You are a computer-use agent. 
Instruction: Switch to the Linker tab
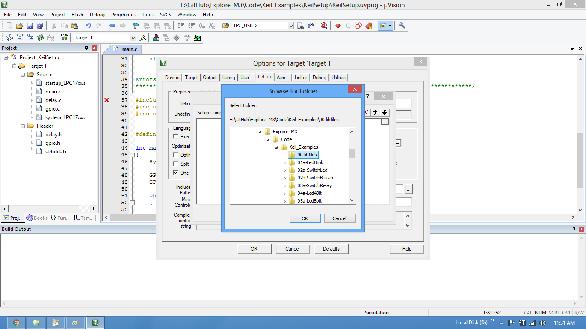[x=301, y=78]
